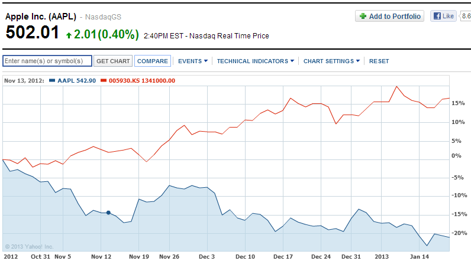Click the Compare button
This screenshot has height=261, width=471.
pyautogui.click(x=153, y=61)
